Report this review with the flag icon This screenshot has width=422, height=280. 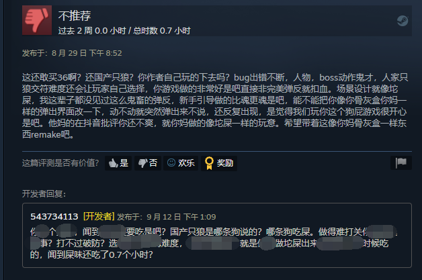click(401, 162)
